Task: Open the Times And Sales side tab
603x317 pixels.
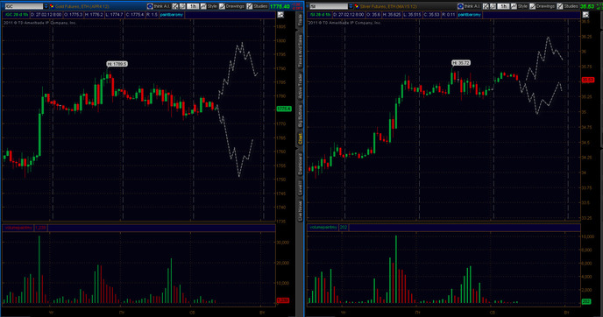Action: [x=300, y=51]
